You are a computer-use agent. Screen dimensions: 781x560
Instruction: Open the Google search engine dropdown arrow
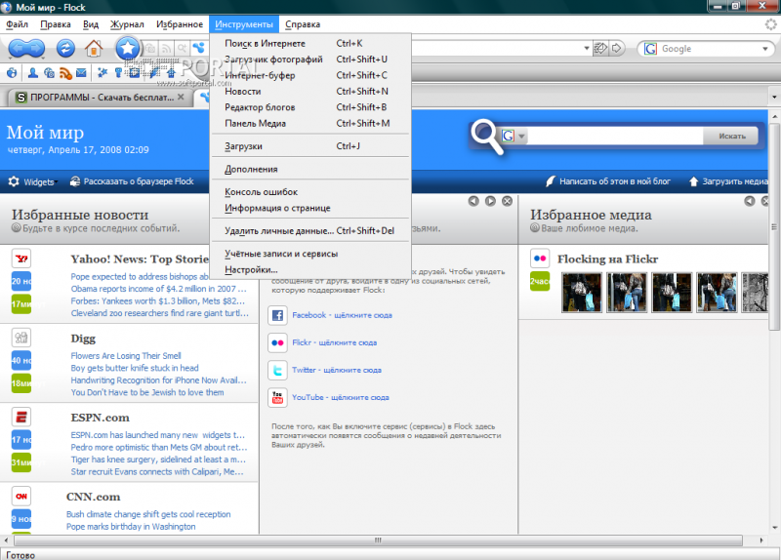[765, 49]
